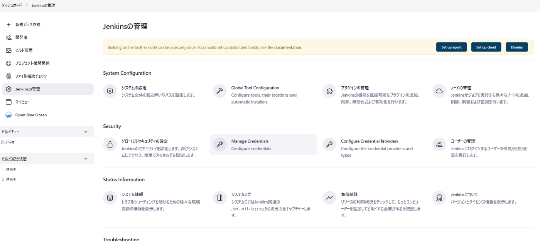Click the fingerprint icon for ファイル指紋チェック
This screenshot has width=540, height=241.
[x=8, y=76]
